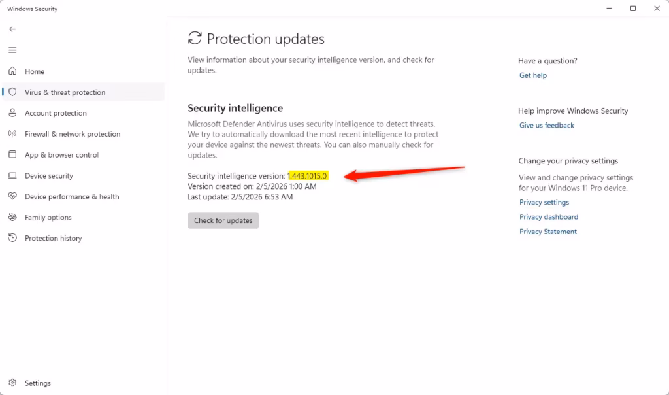The width and height of the screenshot is (669, 395).
Task: Open the Privacy dashboard
Action: pyautogui.click(x=549, y=216)
